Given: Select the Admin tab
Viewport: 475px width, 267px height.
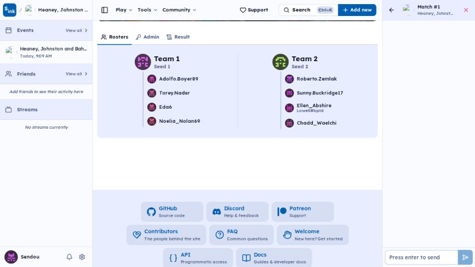Looking at the screenshot, I should pyautogui.click(x=147, y=37).
